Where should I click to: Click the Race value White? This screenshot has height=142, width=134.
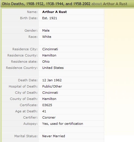[47, 37]
